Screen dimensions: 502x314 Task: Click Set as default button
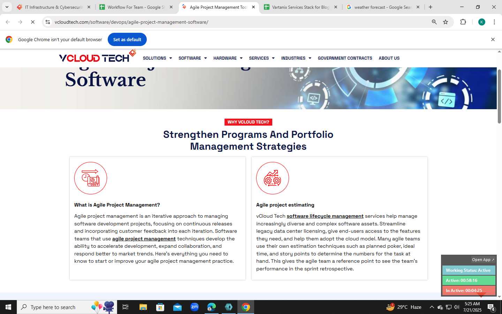[127, 39]
